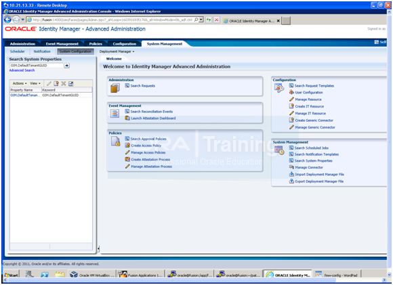Click the create new property icon
This screenshot has height=285, width=393.
click(56, 83)
